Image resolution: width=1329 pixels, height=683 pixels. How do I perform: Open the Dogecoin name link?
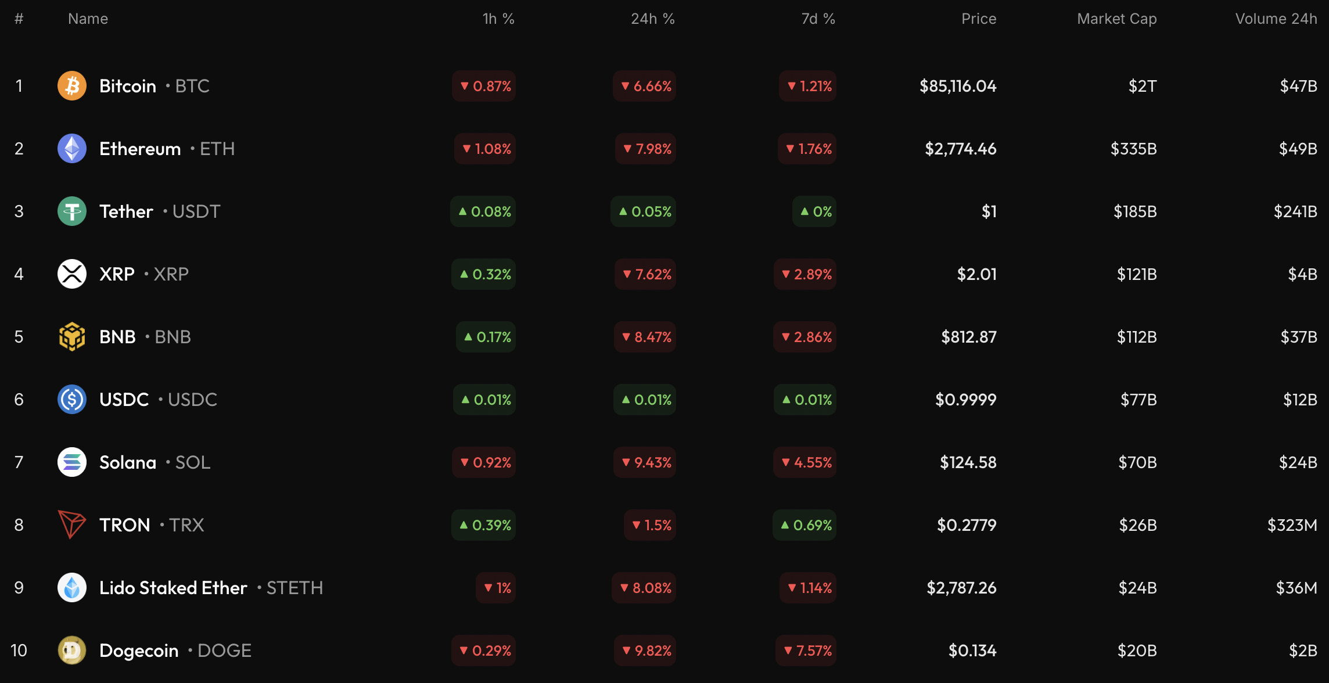click(x=139, y=650)
